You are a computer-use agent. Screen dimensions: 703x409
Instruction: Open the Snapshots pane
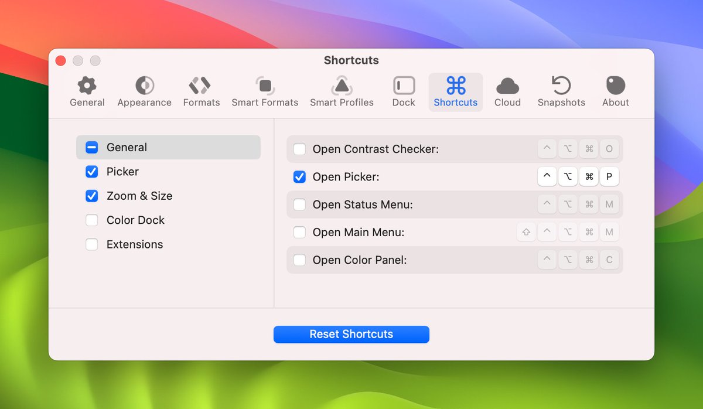pos(561,91)
